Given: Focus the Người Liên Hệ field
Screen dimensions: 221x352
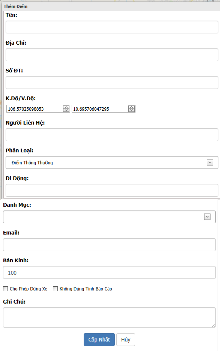Looking at the screenshot, I should coord(112,135).
